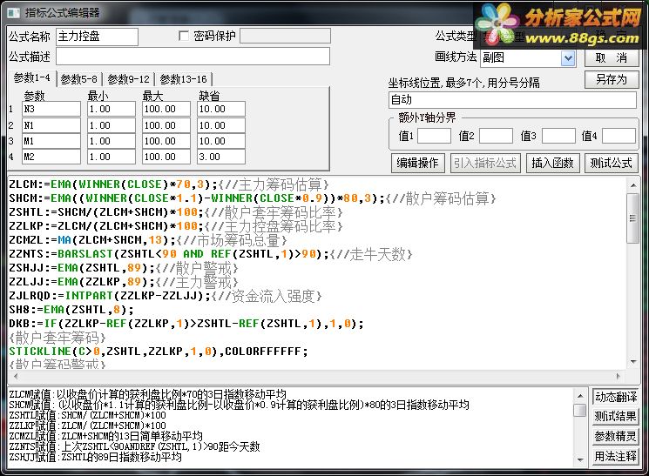Focus the 公式名称 field containing 主力控盘
This screenshot has width=649, height=476.
tap(97, 37)
